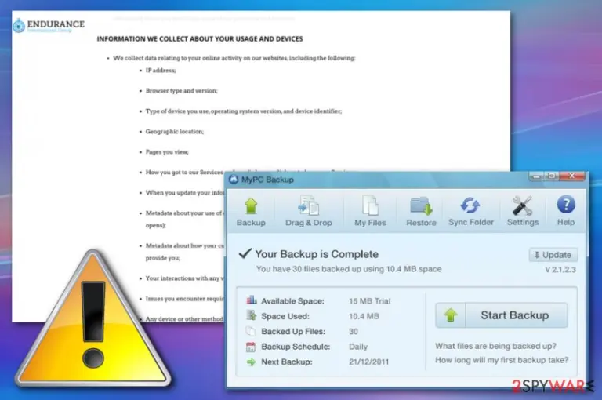Click the MyPC Backup title bar logo
This screenshot has height=400, width=602.
234,180
